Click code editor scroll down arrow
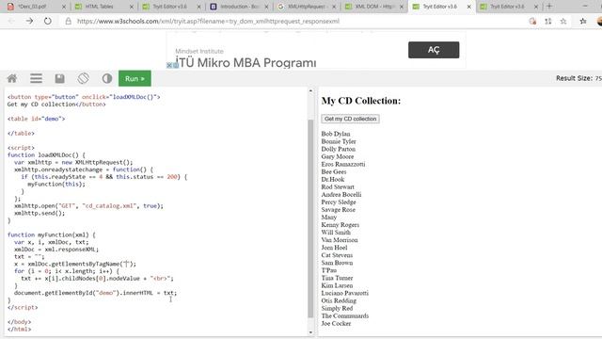Image resolution: width=602 pixels, height=339 pixels. point(310,332)
